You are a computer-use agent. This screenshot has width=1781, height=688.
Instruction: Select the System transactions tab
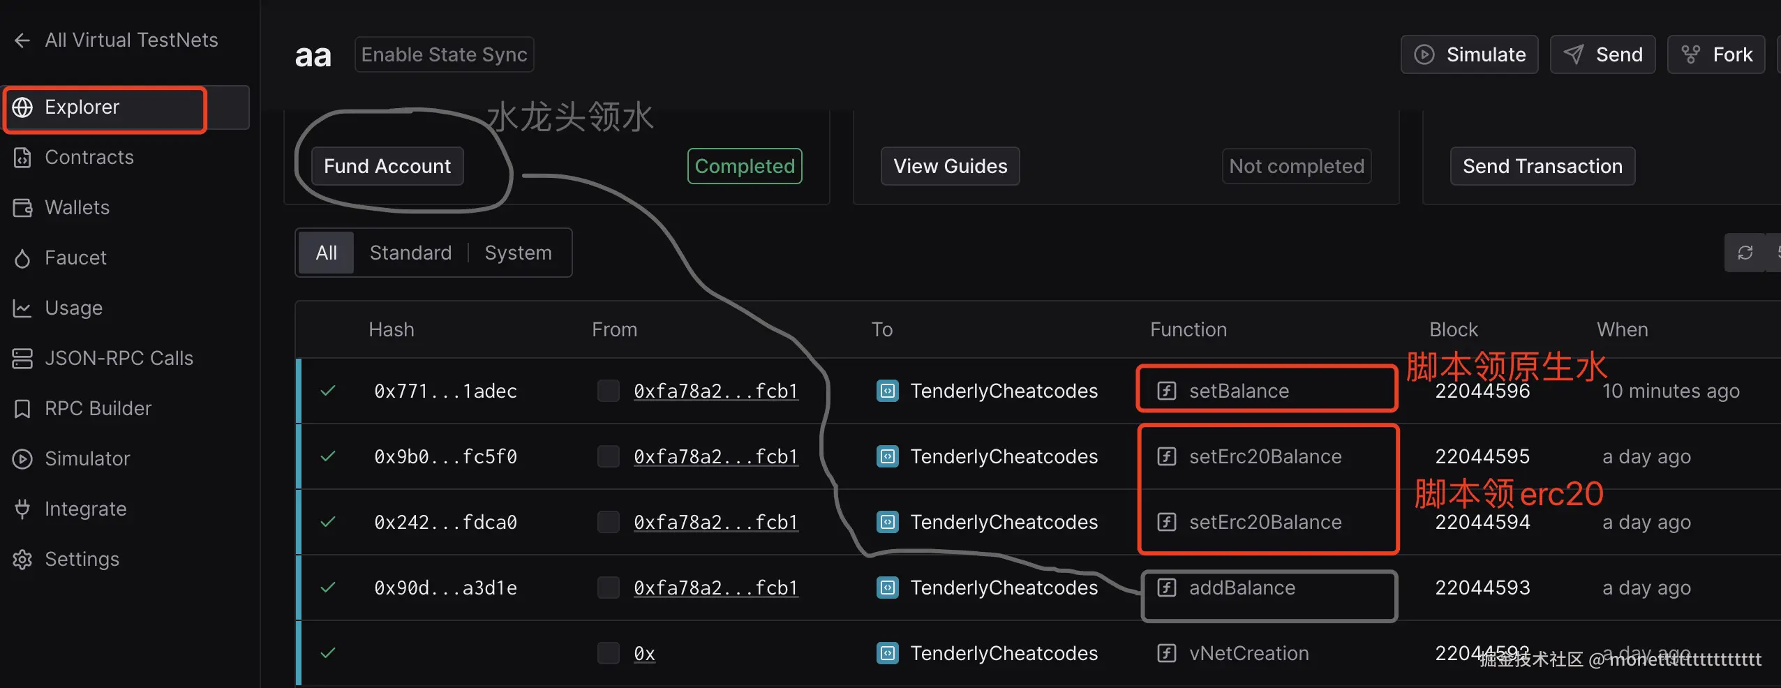(x=519, y=253)
